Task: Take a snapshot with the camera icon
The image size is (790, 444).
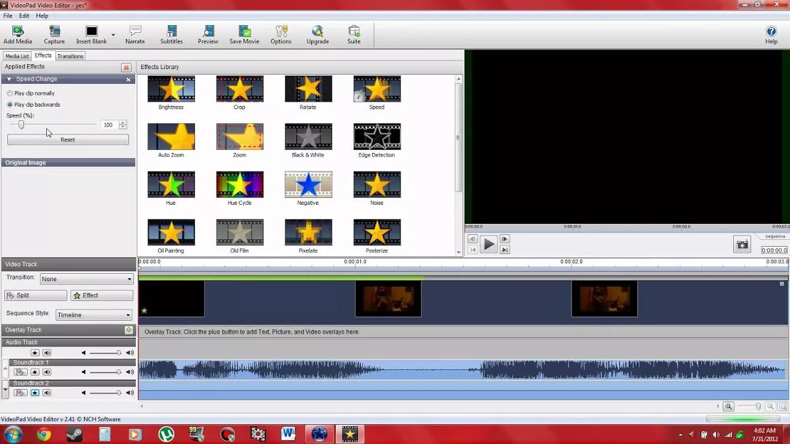Action: (x=742, y=245)
